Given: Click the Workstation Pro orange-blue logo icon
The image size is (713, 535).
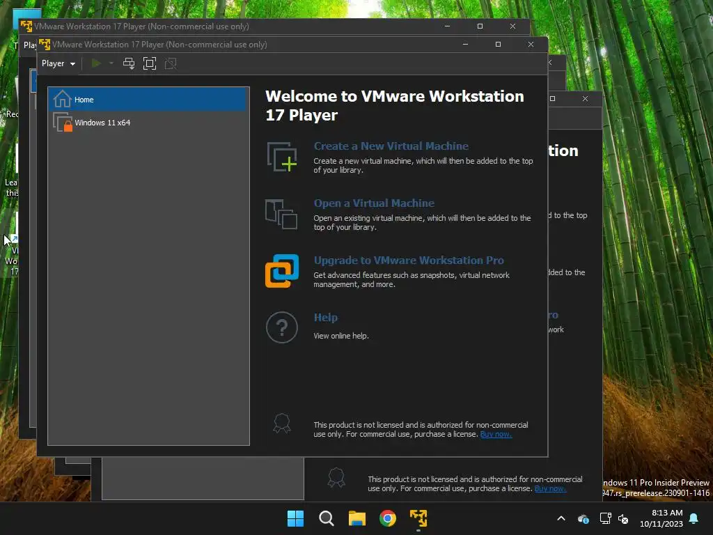Looking at the screenshot, I should [282, 271].
